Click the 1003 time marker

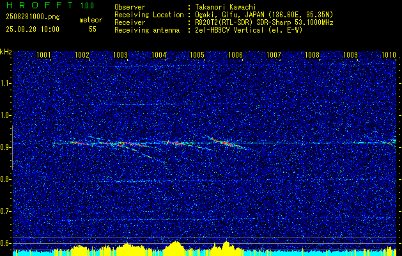[x=120, y=54]
